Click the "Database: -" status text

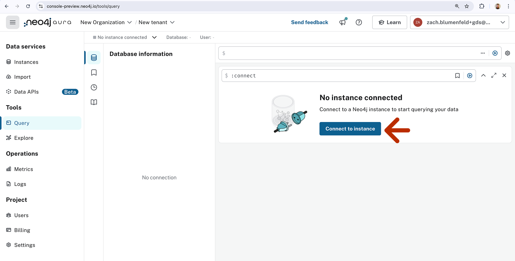179,37
